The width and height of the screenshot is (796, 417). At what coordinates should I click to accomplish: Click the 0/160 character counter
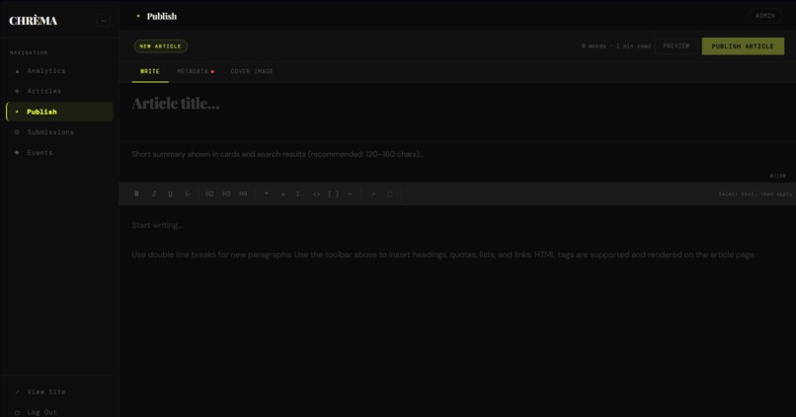[x=777, y=176]
